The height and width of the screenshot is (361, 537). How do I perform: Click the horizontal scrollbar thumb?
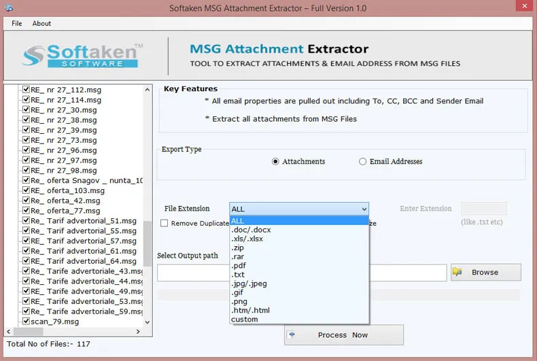pos(28,332)
